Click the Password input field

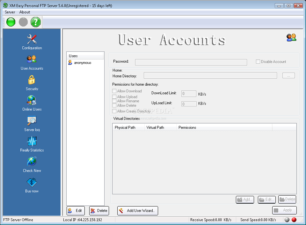(x=191, y=62)
